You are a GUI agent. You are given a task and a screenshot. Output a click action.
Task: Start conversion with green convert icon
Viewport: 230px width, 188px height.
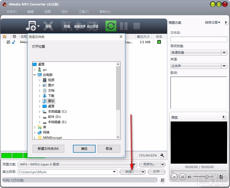coord(111,26)
